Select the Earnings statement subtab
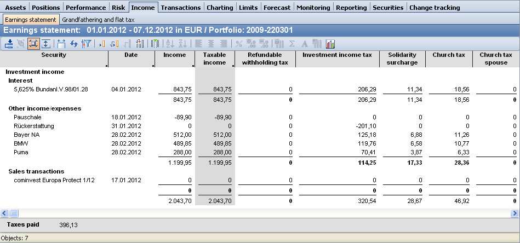 tap(30, 19)
